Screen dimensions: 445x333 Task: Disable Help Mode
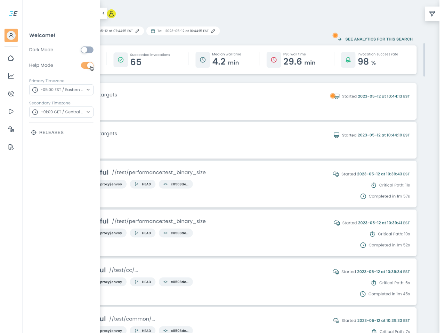[87, 65]
